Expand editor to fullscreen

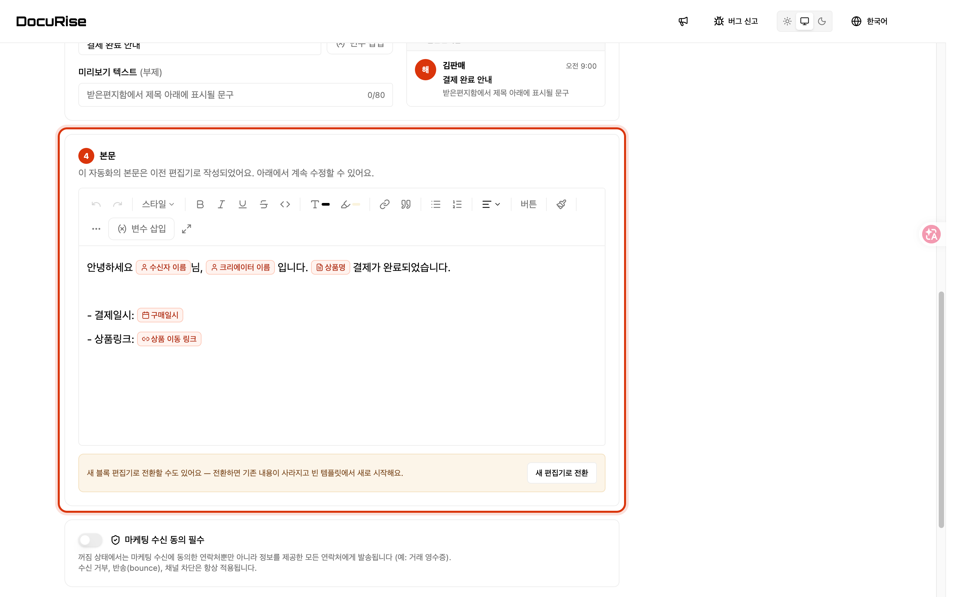point(187,229)
